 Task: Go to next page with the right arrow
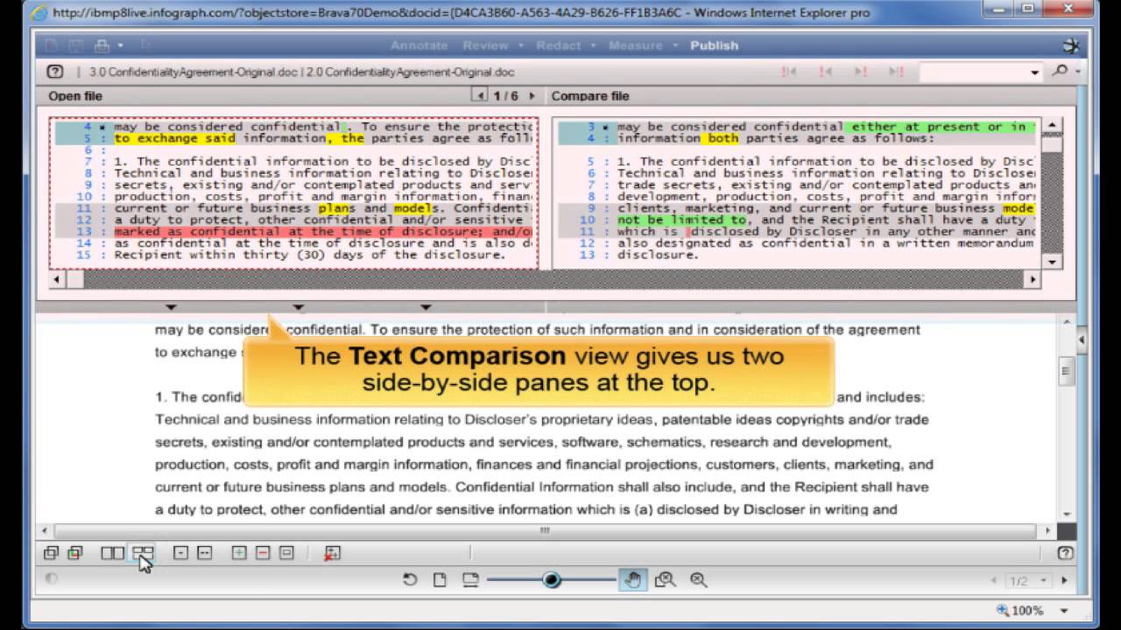(1065, 580)
